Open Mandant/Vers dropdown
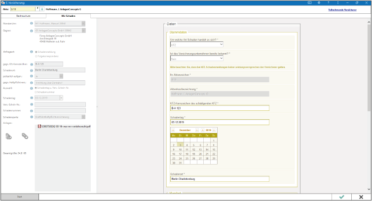372x201 pixels. pos(83,24)
